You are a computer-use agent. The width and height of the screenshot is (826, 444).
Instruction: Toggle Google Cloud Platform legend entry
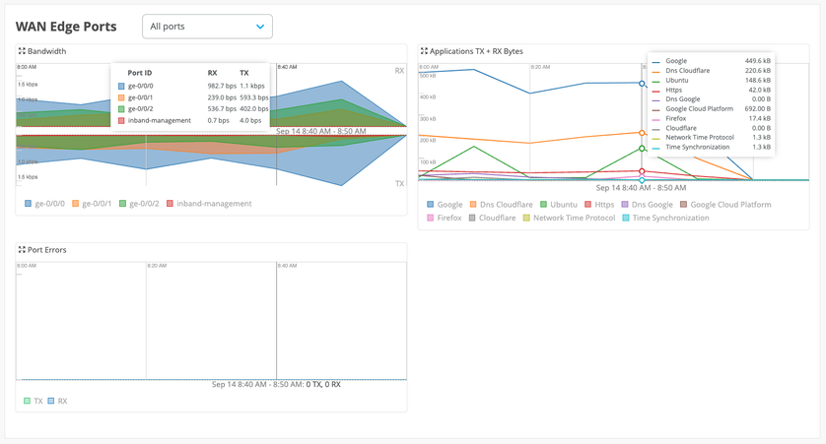(x=724, y=205)
